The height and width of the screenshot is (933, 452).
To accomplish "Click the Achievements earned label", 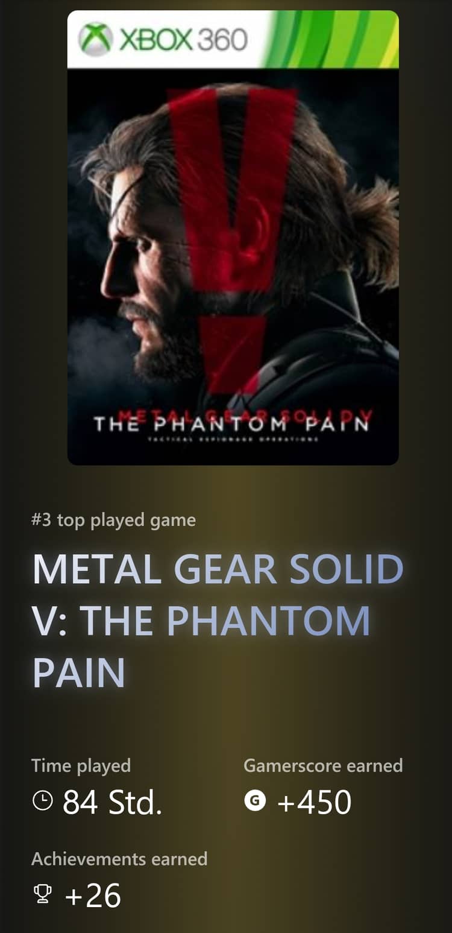I will click(x=119, y=859).
